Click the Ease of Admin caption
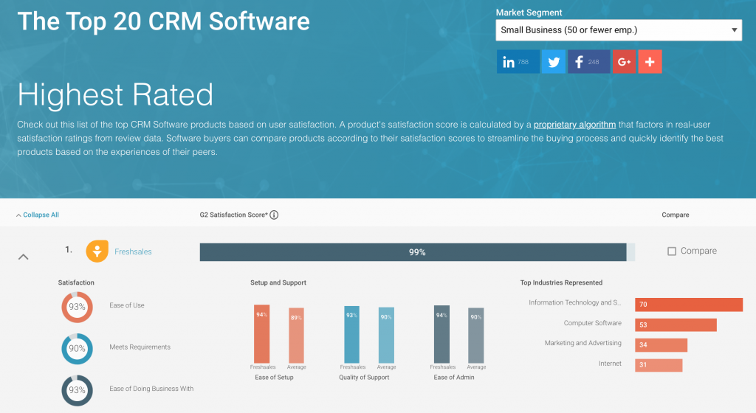This screenshot has height=413, width=756. click(x=454, y=378)
